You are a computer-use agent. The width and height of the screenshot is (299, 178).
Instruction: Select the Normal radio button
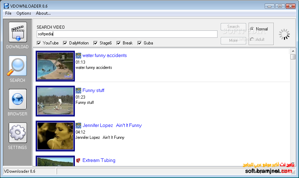click(x=252, y=29)
